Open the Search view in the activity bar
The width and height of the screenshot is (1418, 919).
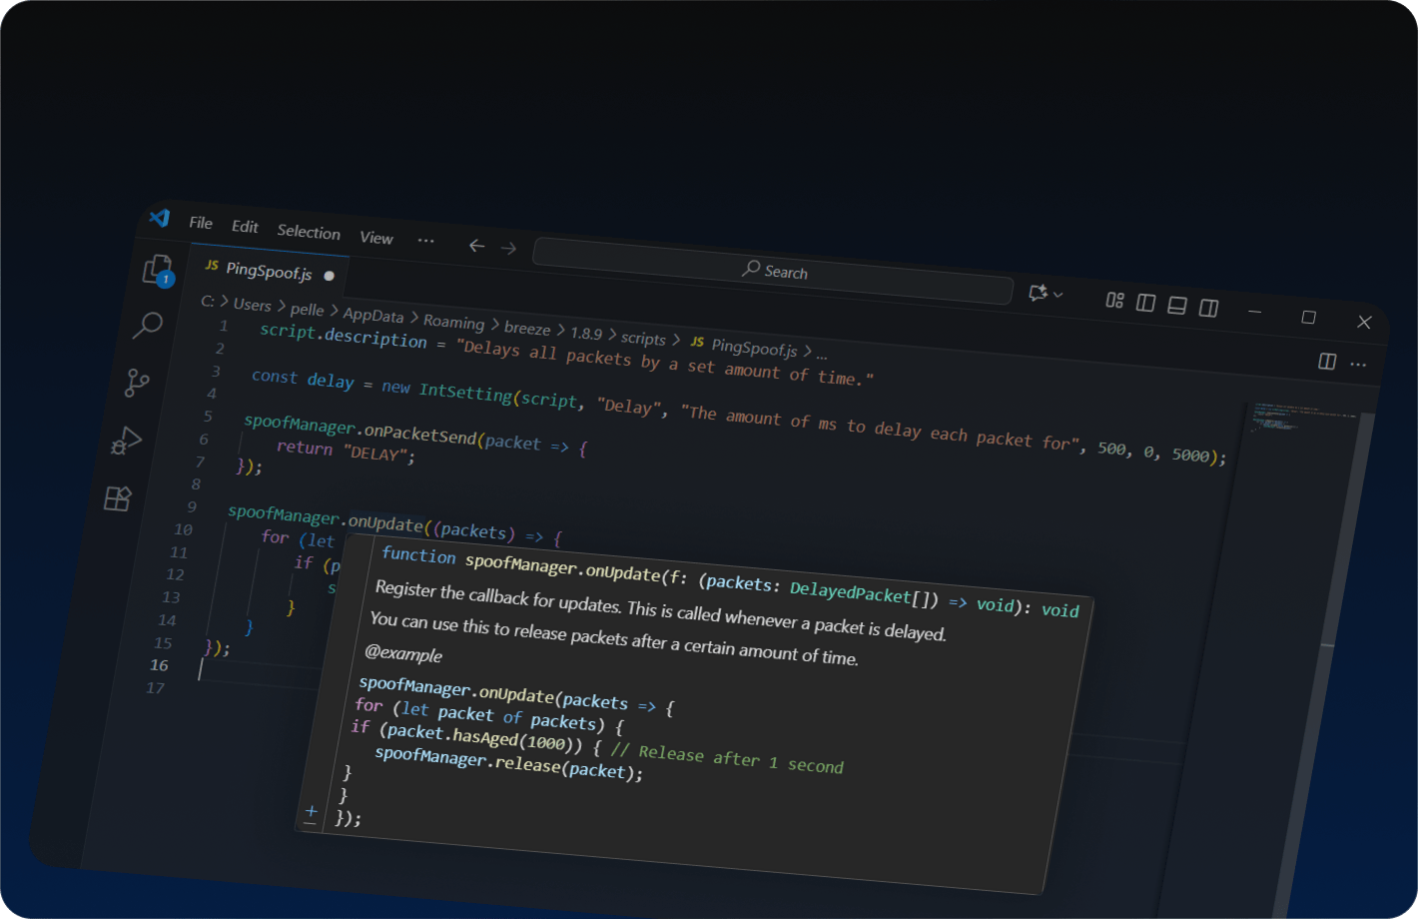pyautogui.click(x=148, y=325)
